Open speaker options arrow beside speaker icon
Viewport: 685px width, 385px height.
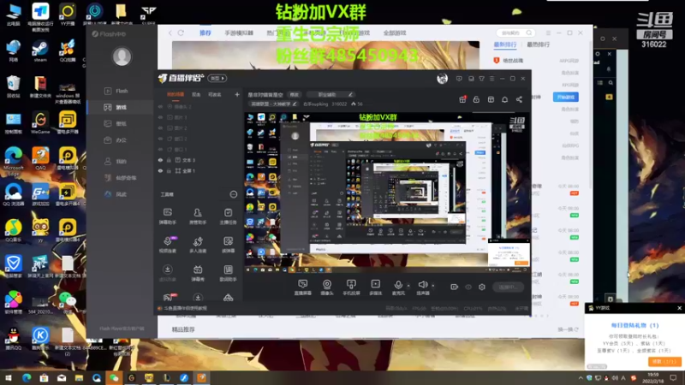(433, 286)
